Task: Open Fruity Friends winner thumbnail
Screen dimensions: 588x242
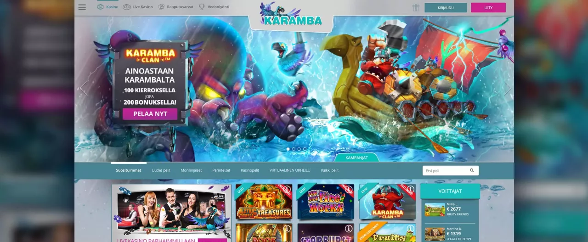Action: 435,209
